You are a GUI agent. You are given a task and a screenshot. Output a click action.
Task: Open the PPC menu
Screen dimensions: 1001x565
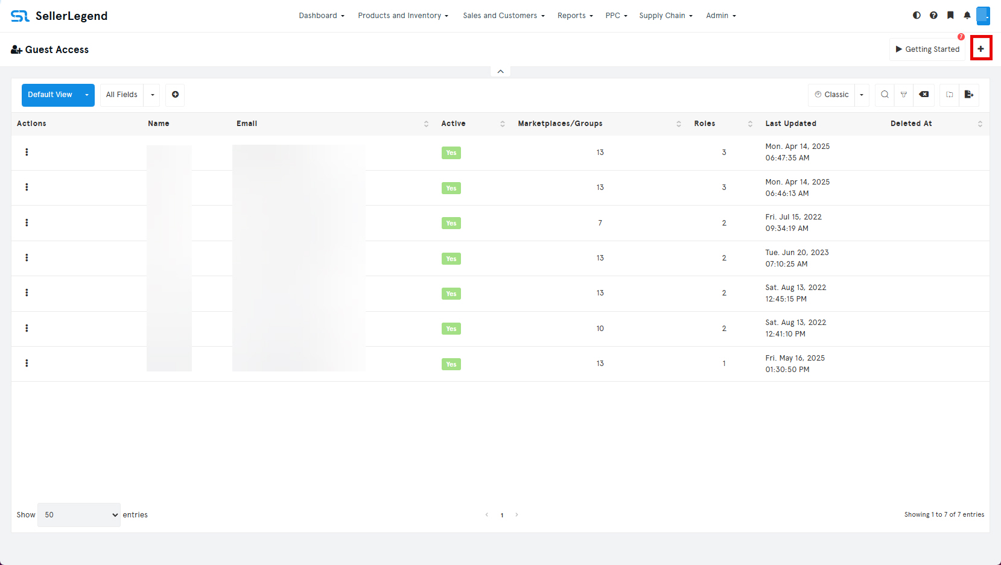point(616,16)
